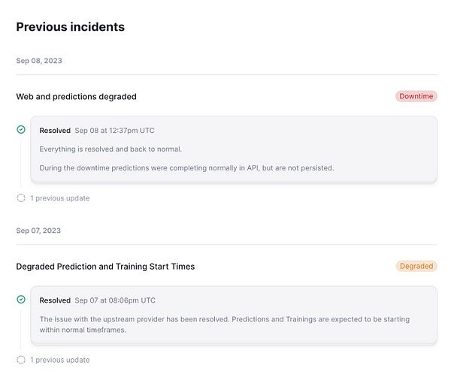Expand "1 previous update" under Web and predictions degraded
The width and height of the screenshot is (451, 380).
[x=59, y=198]
